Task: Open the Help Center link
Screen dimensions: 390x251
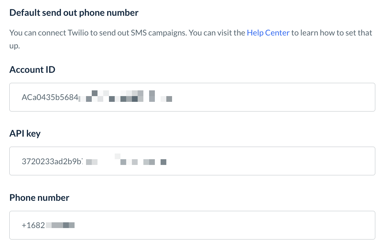Action: pos(268,33)
